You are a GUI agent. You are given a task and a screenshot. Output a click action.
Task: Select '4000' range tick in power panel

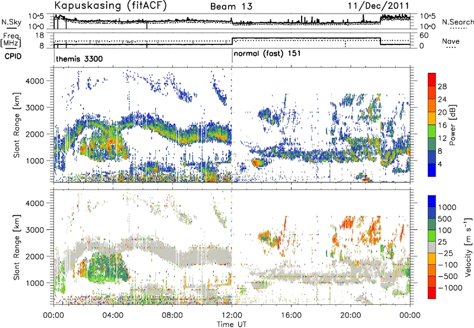click(34, 81)
